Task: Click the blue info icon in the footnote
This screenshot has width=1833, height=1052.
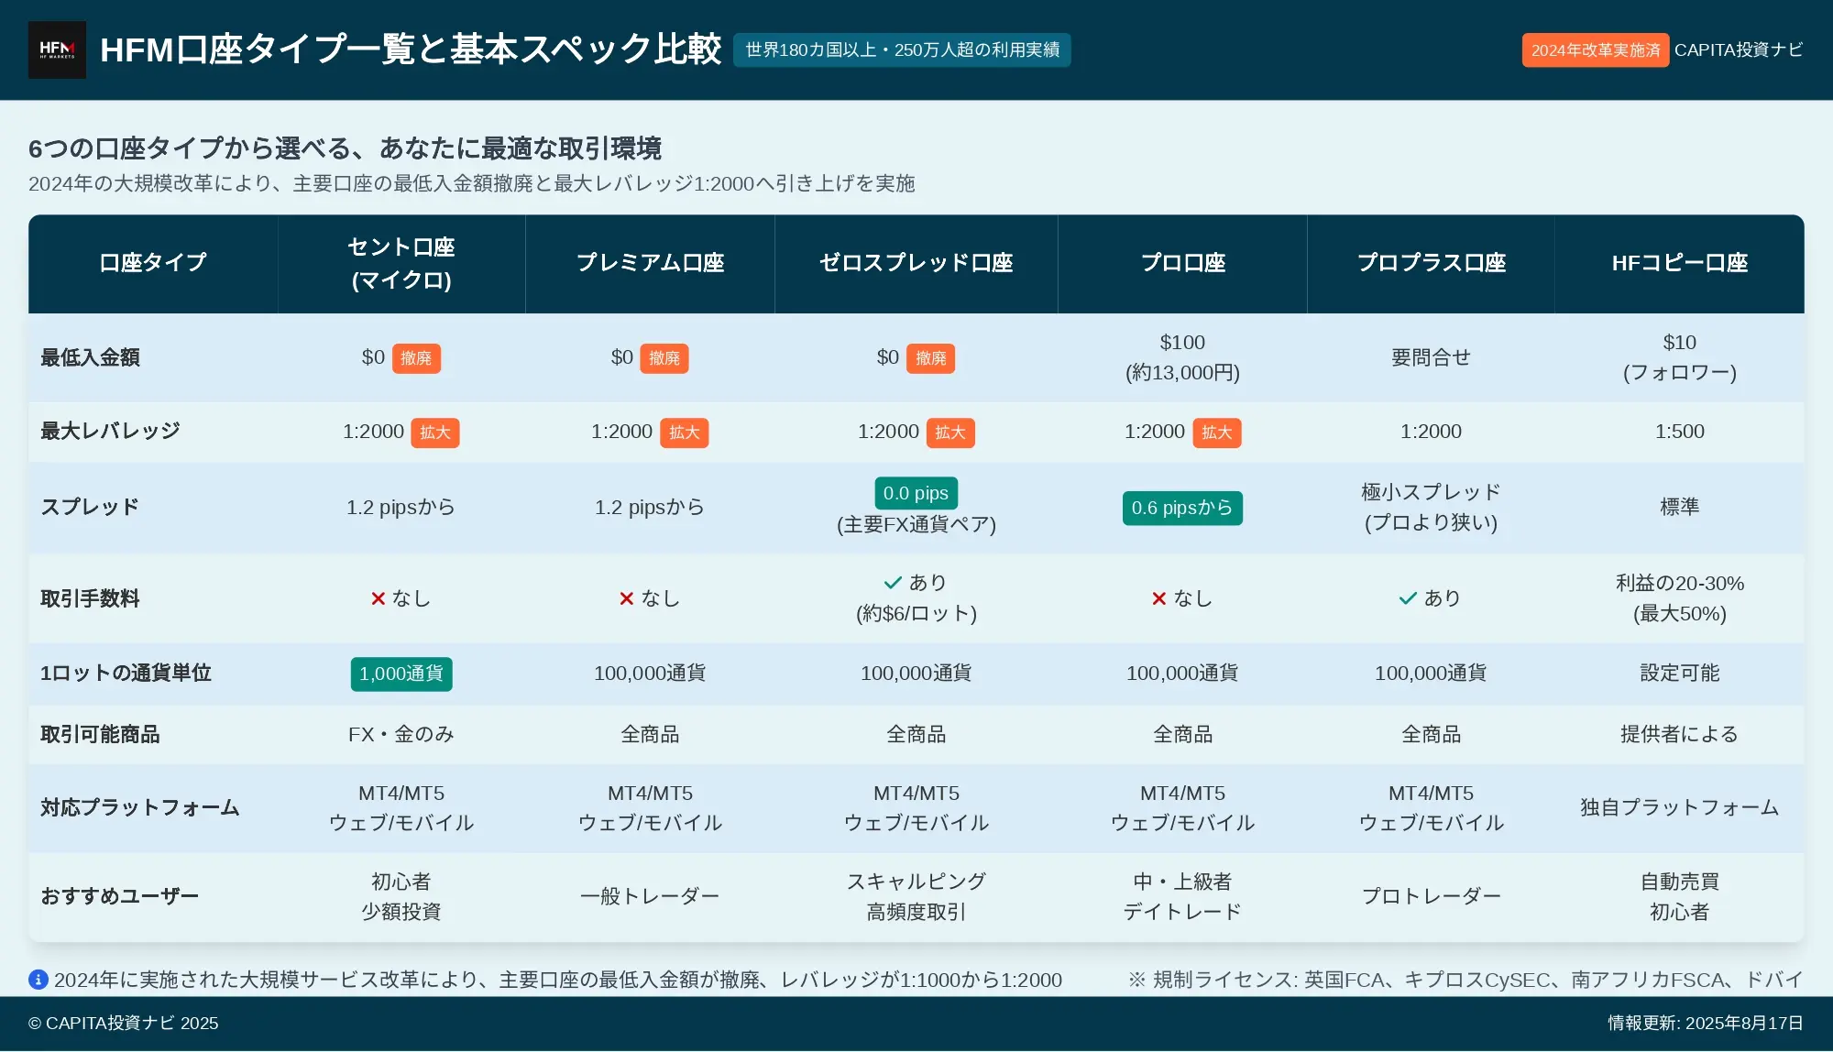Action: point(38,980)
